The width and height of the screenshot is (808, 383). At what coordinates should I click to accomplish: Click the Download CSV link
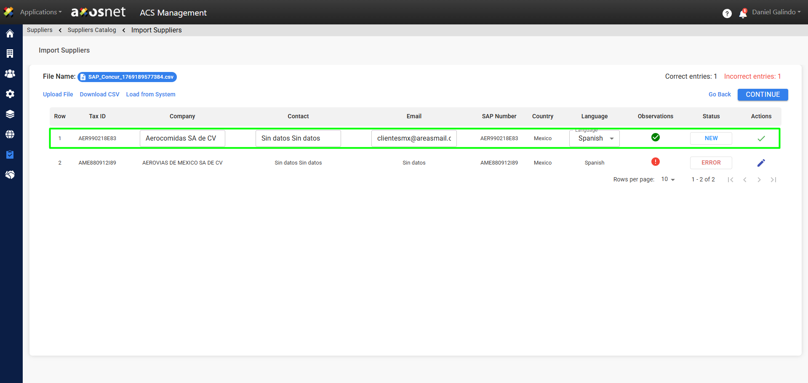click(x=99, y=94)
